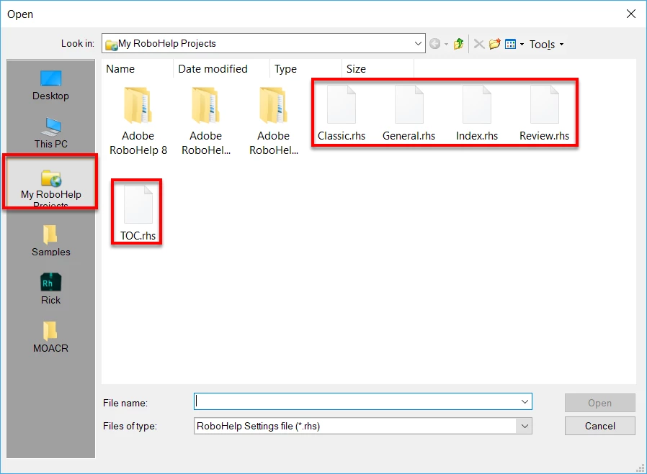Click the Delete X toolbar icon
The width and height of the screenshot is (647, 474).
click(478, 44)
